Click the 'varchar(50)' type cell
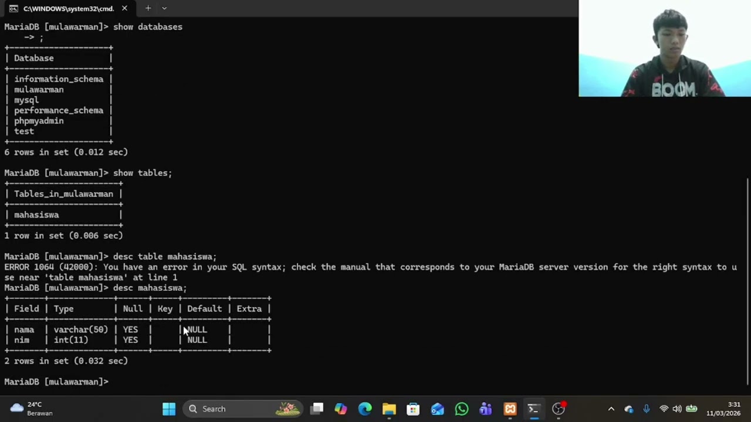Viewport: 751px width, 422px height. coord(81,330)
